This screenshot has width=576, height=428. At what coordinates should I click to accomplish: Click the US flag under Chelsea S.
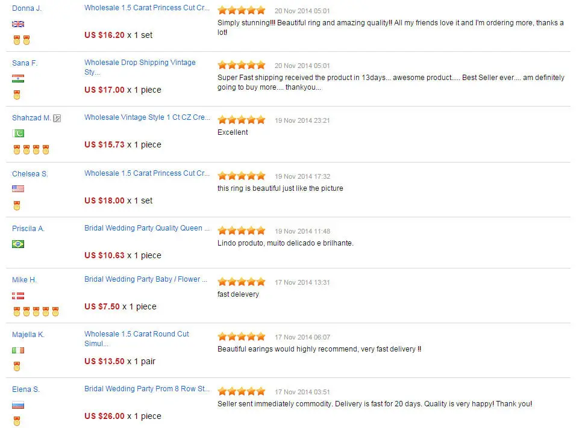tap(18, 188)
